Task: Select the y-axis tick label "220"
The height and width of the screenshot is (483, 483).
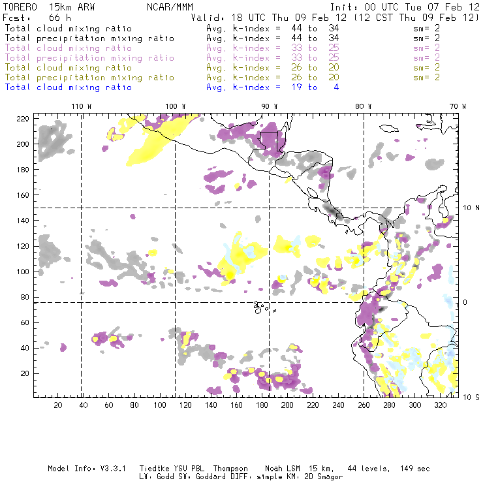Action: point(23,119)
